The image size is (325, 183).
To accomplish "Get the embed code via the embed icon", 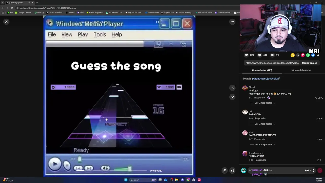I will tap(298, 55).
